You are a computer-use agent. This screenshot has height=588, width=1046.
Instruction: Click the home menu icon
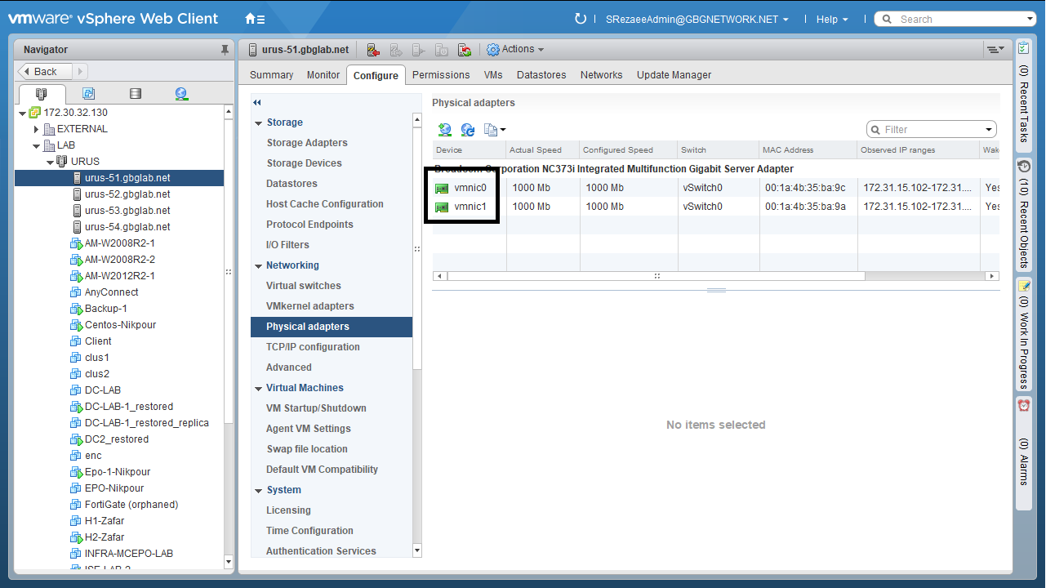(254, 19)
